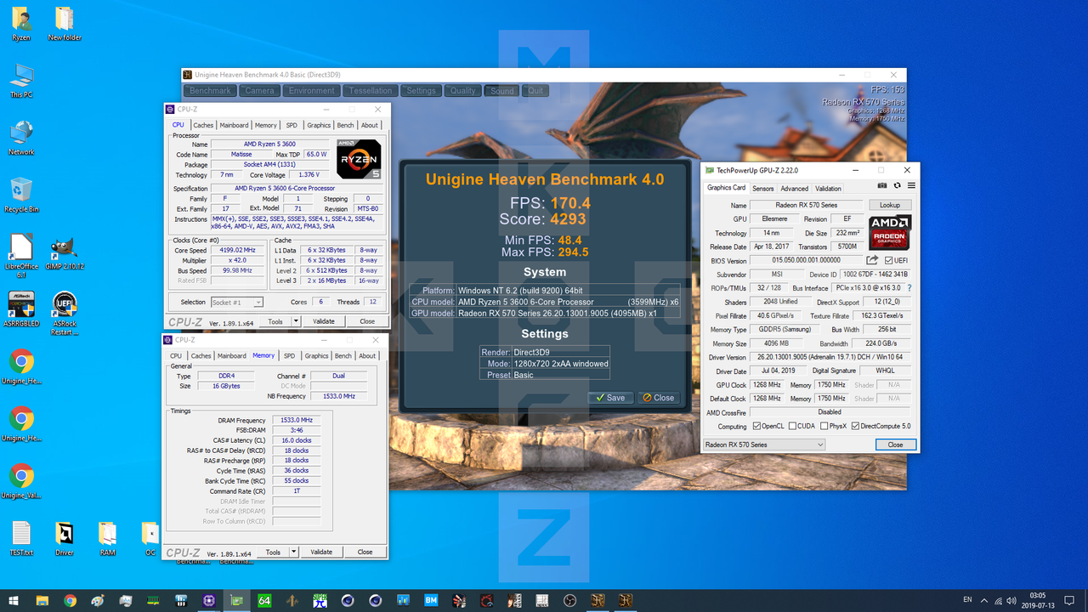1088x612 pixels.
Task: Click the EN language indicator in taskbar
Action: 967,600
